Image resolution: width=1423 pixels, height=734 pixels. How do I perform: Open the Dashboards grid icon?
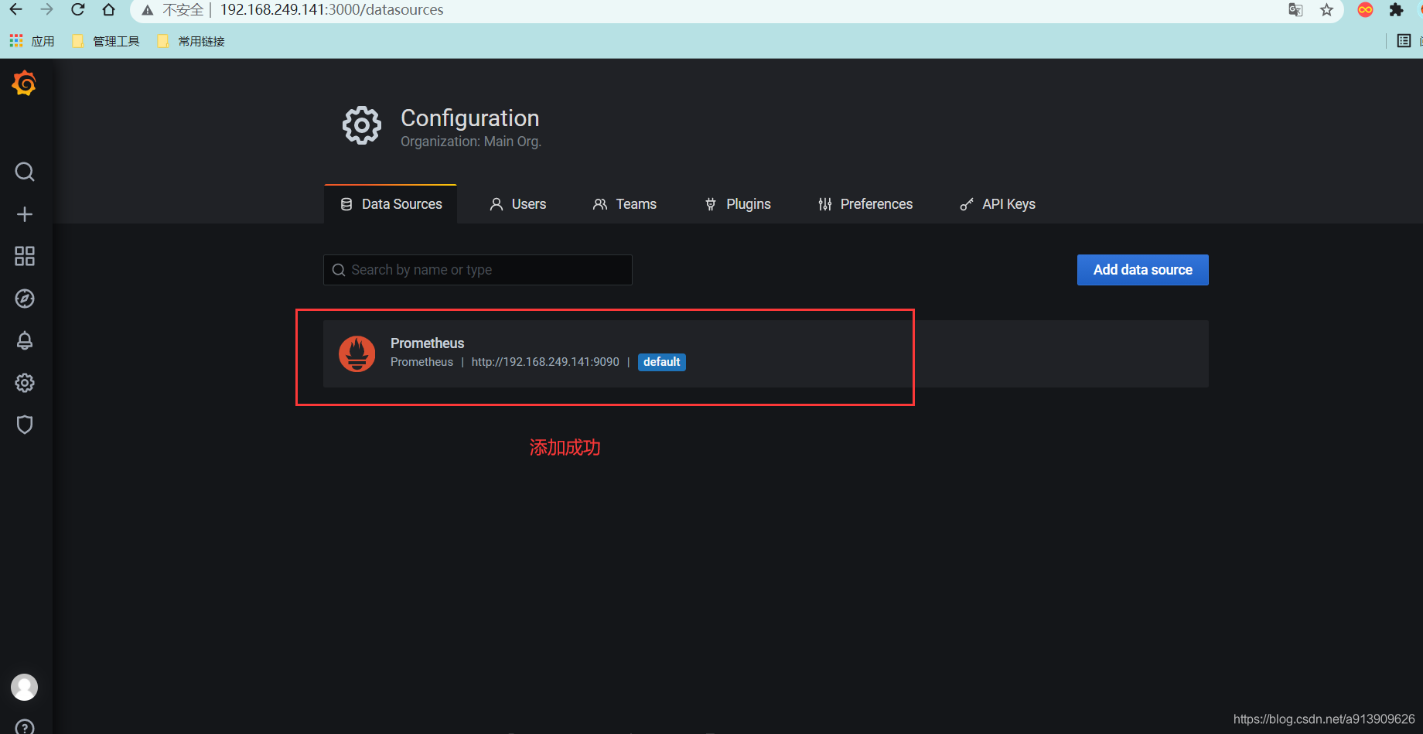[x=25, y=256]
